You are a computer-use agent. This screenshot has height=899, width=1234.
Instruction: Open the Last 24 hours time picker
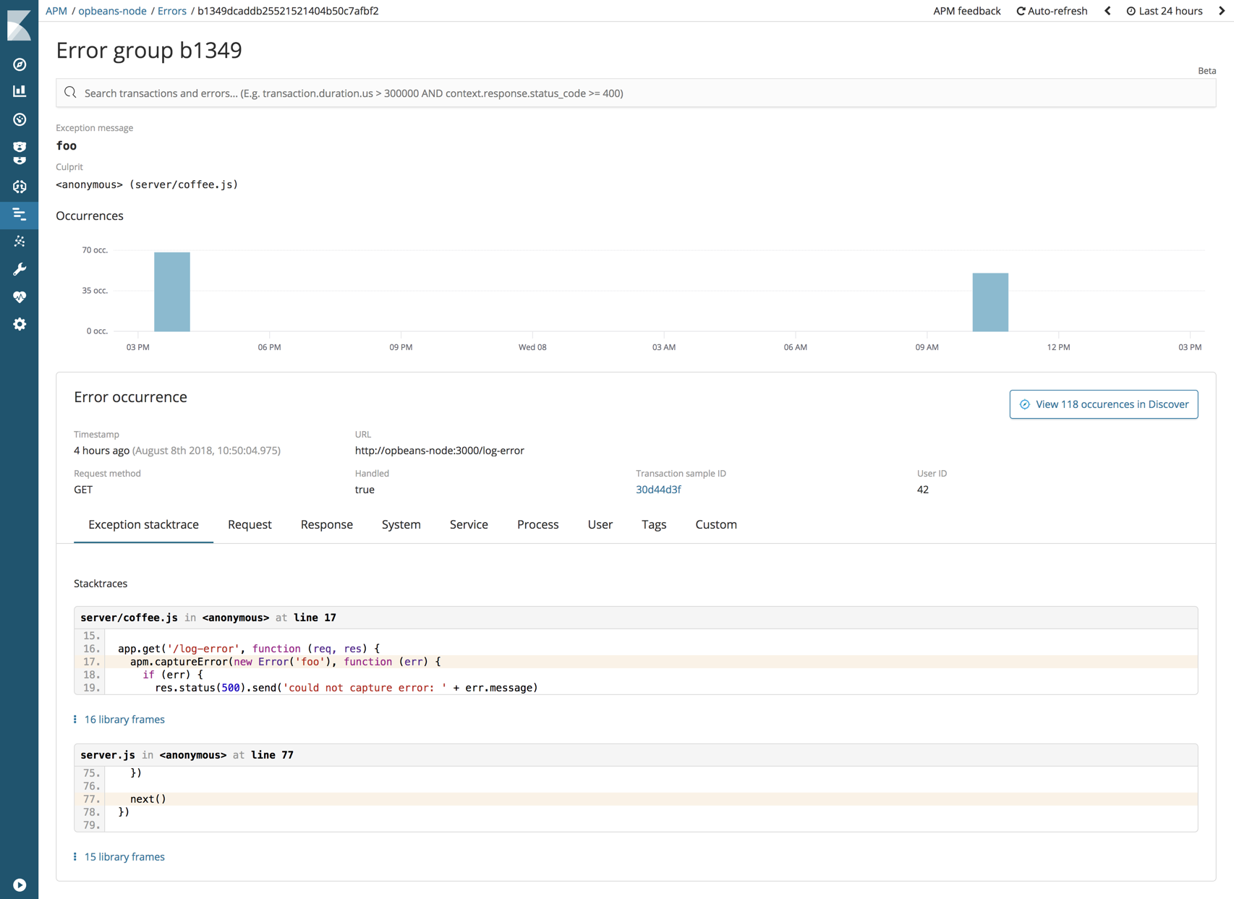1164,11
